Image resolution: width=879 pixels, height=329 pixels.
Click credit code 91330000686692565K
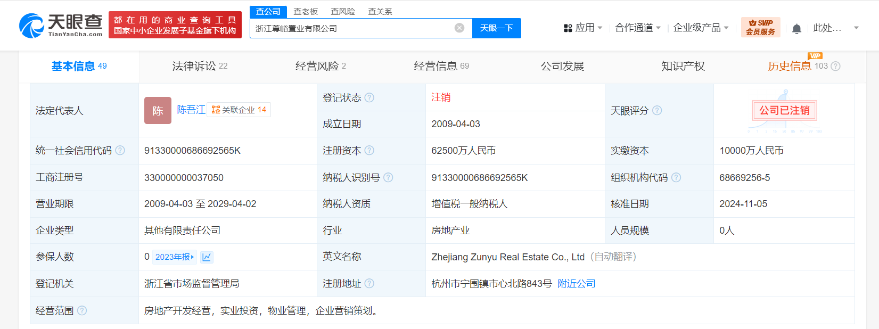pyautogui.click(x=192, y=151)
